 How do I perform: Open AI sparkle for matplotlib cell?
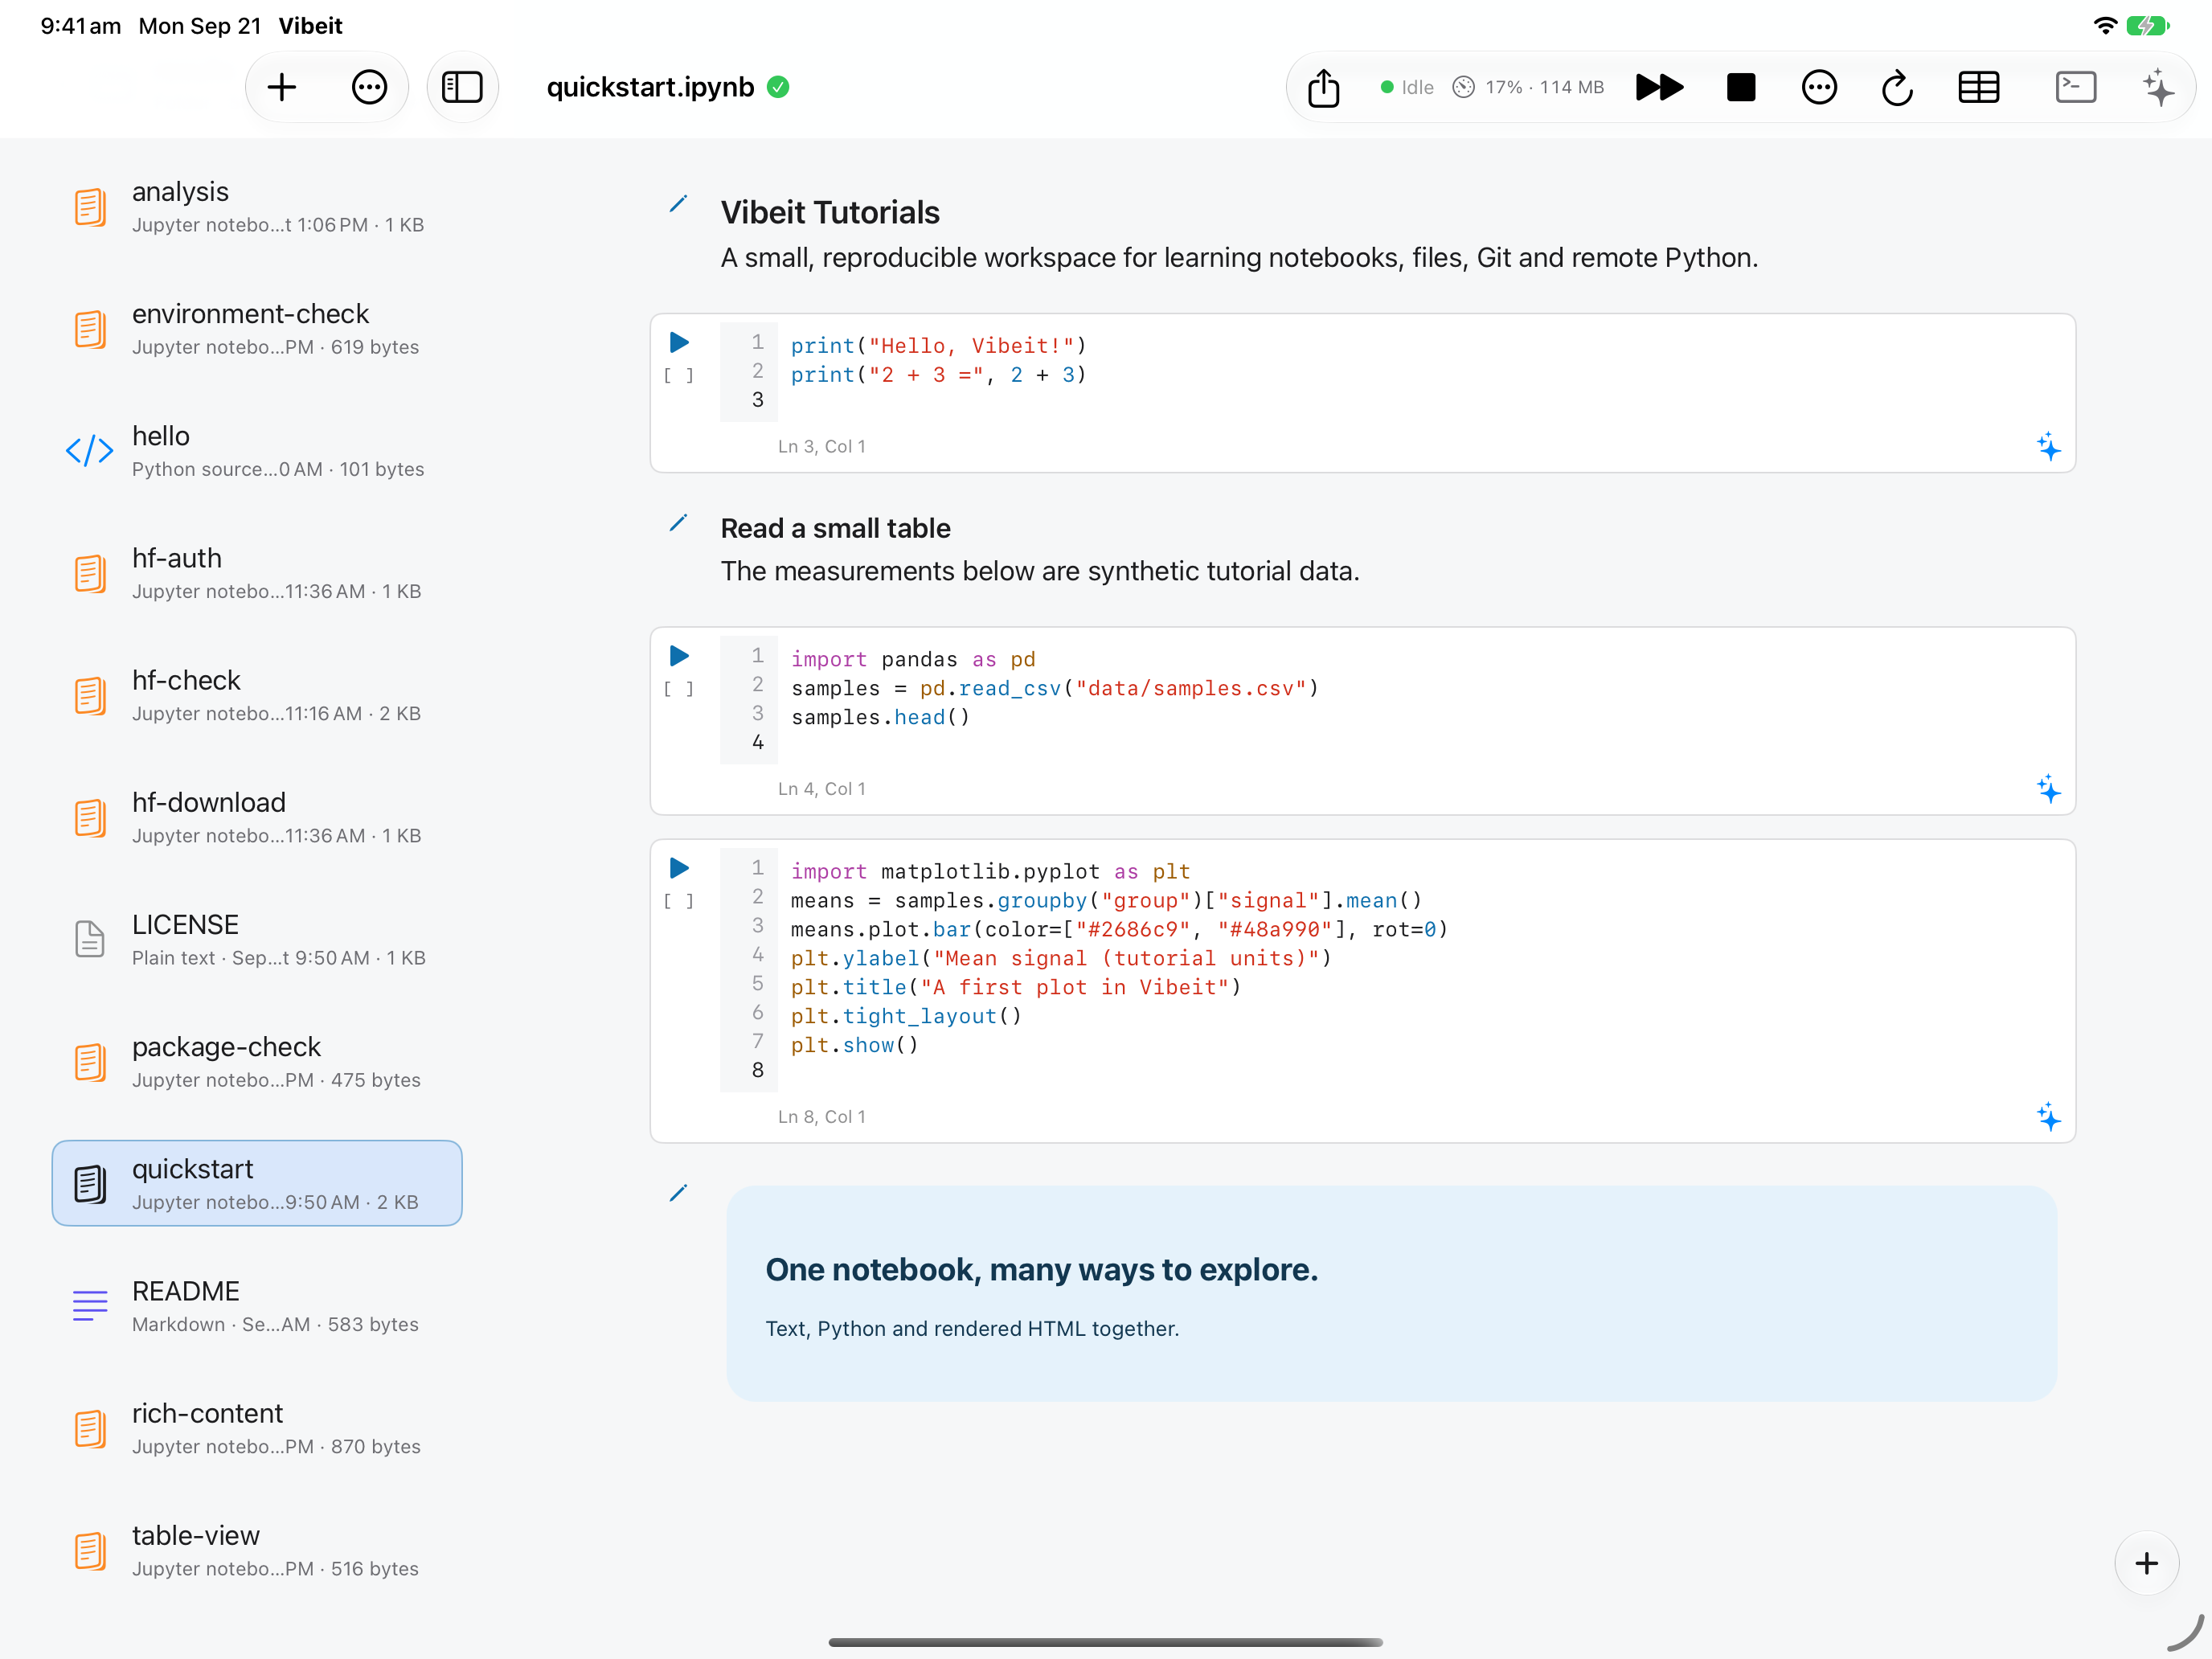(x=2048, y=1116)
